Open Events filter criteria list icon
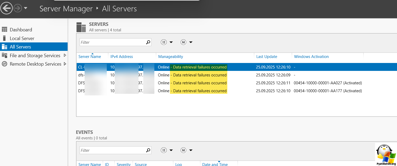 point(164,150)
